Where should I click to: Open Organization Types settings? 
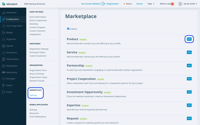click(x=38, y=77)
